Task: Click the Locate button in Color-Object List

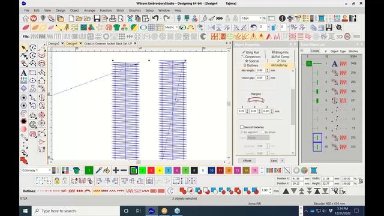Action: (x=315, y=51)
